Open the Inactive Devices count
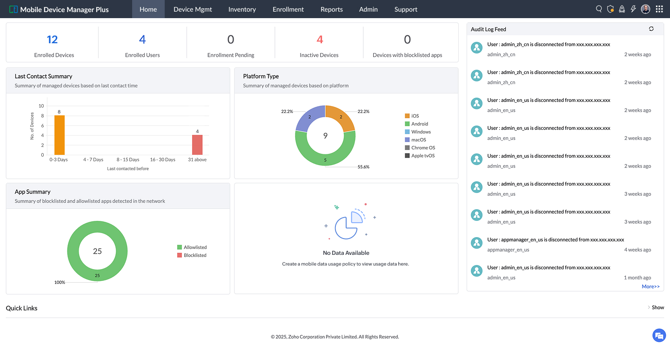670x346 pixels. point(320,40)
